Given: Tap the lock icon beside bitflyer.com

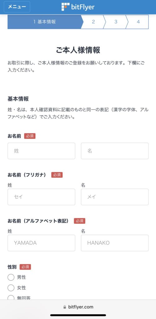Looking at the screenshot, I should 65,307.
